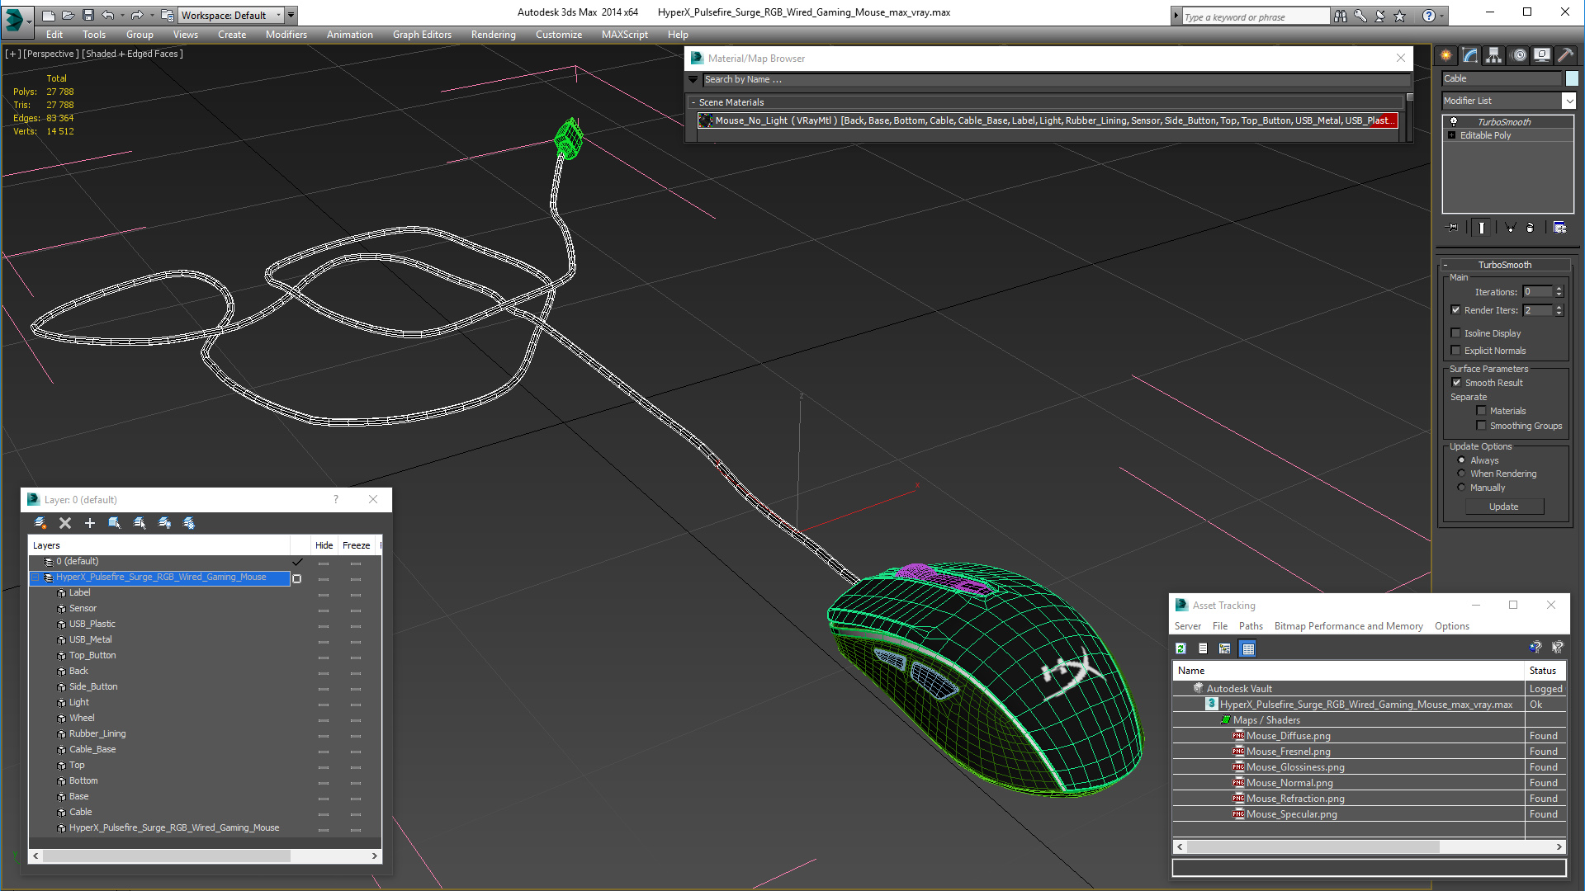Click Hide/Unhide All Layers icon
This screenshot has height=891, width=1585.
[x=164, y=523]
